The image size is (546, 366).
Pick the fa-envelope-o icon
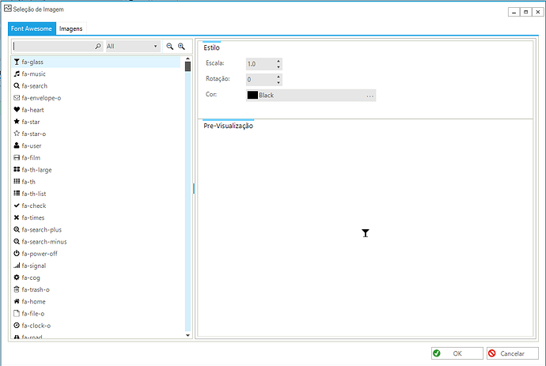pyautogui.click(x=41, y=98)
